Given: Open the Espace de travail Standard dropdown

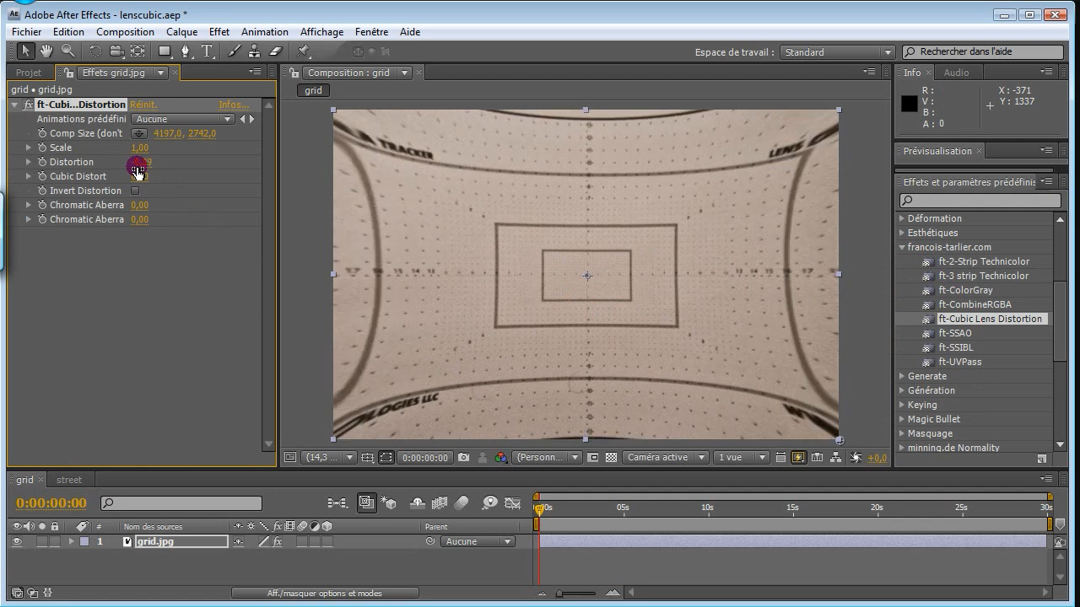Looking at the screenshot, I should (x=837, y=52).
